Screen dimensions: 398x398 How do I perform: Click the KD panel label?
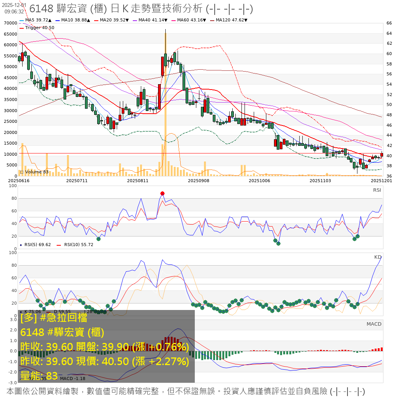click(378, 257)
